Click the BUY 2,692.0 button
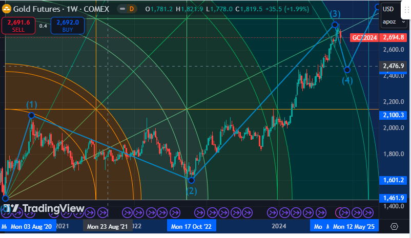Screen dimensions: 411x238 pyautogui.click(x=68, y=26)
